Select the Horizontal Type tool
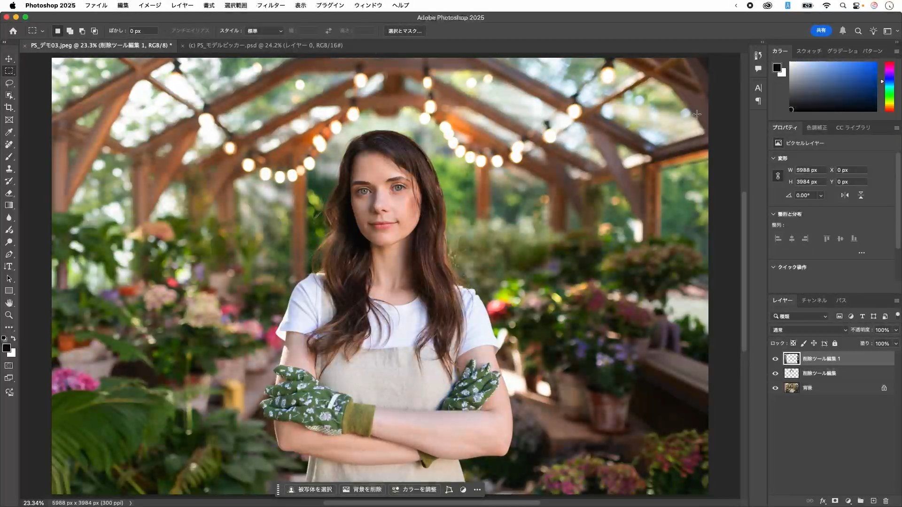The height and width of the screenshot is (507, 902). [x=9, y=266]
